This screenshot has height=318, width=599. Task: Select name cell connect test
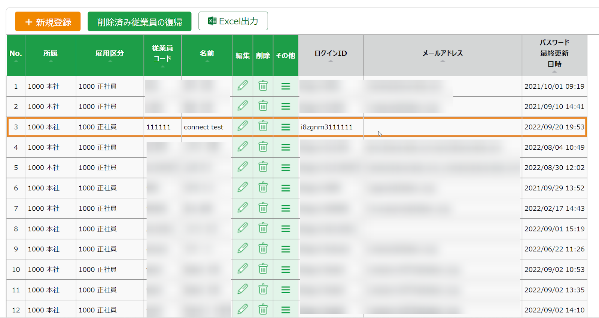point(203,127)
